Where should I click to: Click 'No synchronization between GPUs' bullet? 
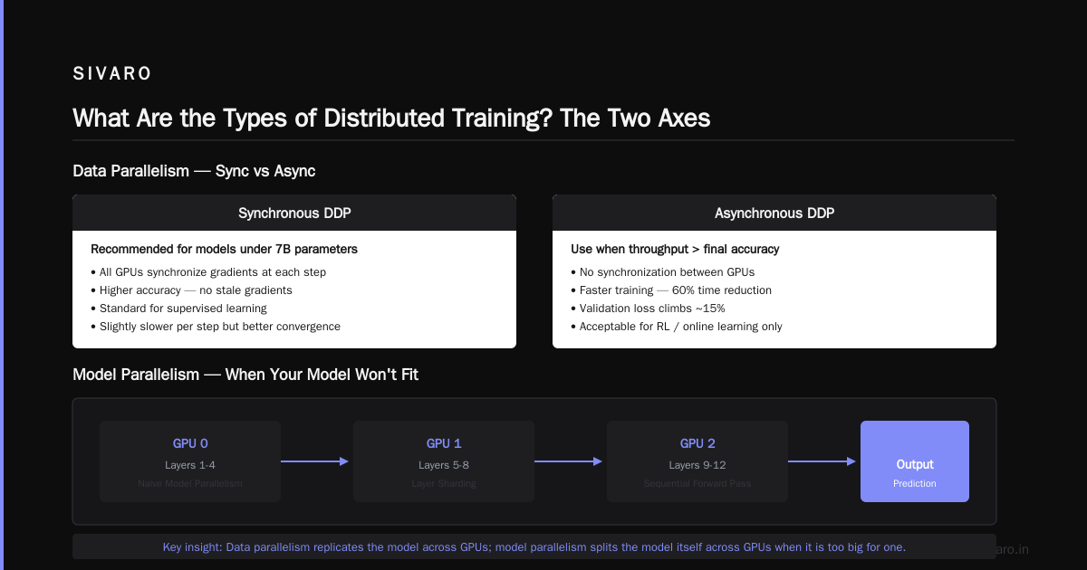662,271
